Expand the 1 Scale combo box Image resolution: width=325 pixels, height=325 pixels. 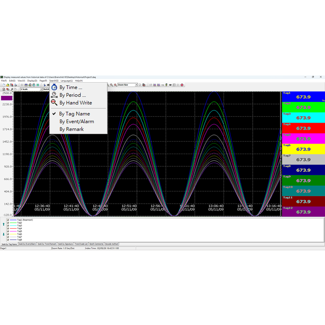coord(41,89)
